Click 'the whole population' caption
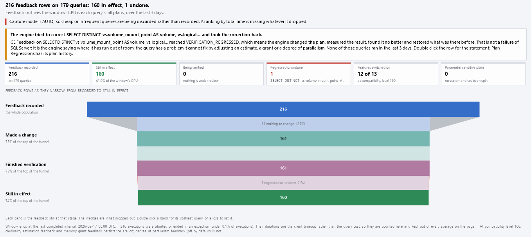531x237 pixels. pos(22,113)
